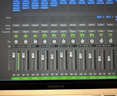The image size is (117, 96).
Task: Click Bus 2 send on synth bass channel peaking -16.4
Action: point(99,17)
